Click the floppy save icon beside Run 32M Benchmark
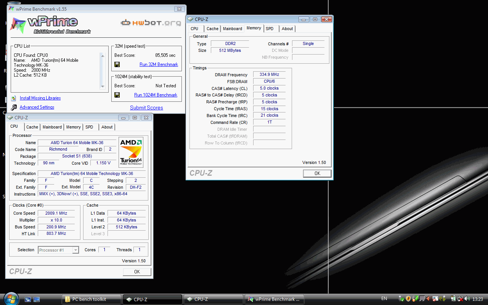The height and width of the screenshot is (305, 488). pyautogui.click(x=117, y=64)
